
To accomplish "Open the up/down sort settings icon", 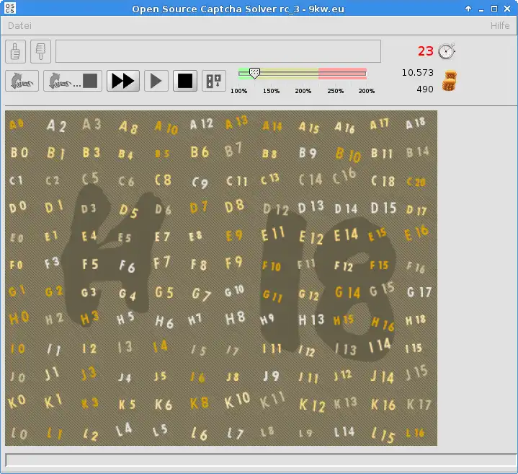I will coord(213,80).
